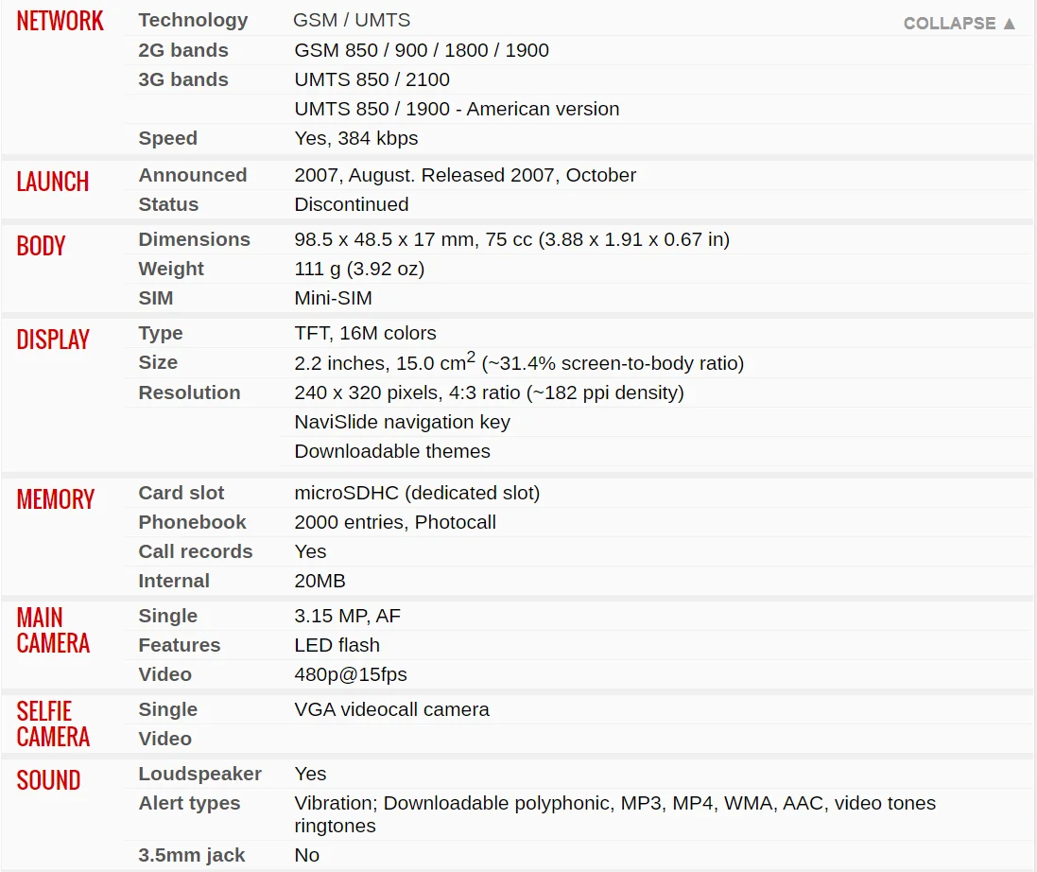This screenshot has height=872, width=1037.
Task: Click the NETWORK section heading
Action: [60, 21]
